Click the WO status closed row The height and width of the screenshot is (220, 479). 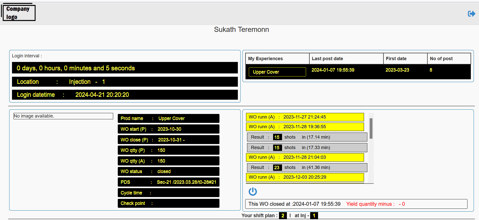point(169,171)
